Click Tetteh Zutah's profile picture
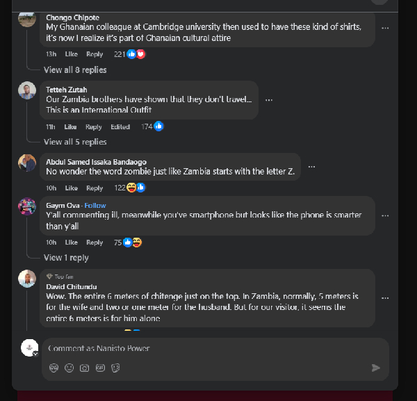417x401 pixels. point(27,91)
